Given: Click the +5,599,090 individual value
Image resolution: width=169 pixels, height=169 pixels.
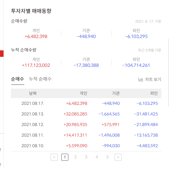Looking at the screenshot, I should click(x=77, y=146).
